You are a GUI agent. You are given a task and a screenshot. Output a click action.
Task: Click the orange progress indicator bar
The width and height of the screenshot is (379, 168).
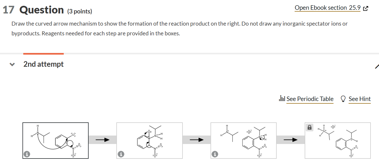pos(43,54)
